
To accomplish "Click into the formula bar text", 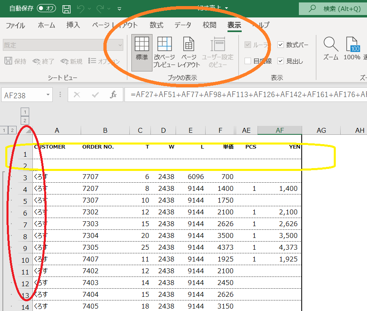I will coord(246,95).
